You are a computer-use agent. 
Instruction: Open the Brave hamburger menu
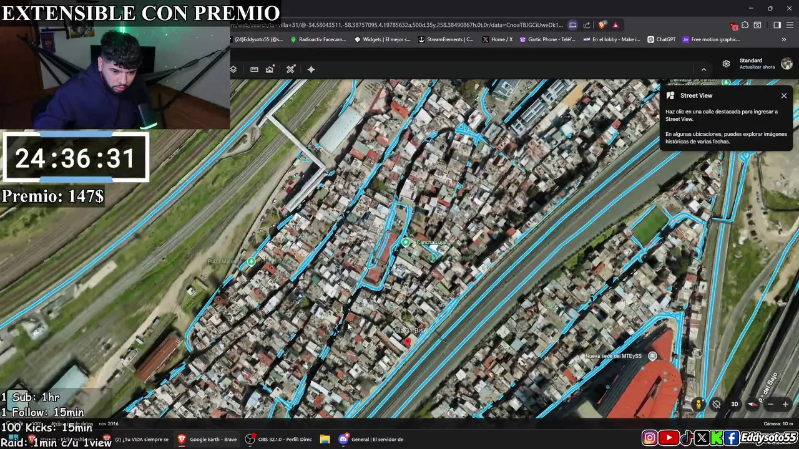click(x=790, y=25)
